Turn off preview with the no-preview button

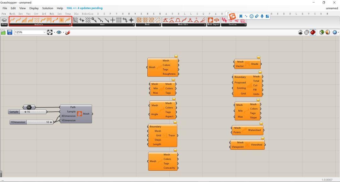point(300,32)
